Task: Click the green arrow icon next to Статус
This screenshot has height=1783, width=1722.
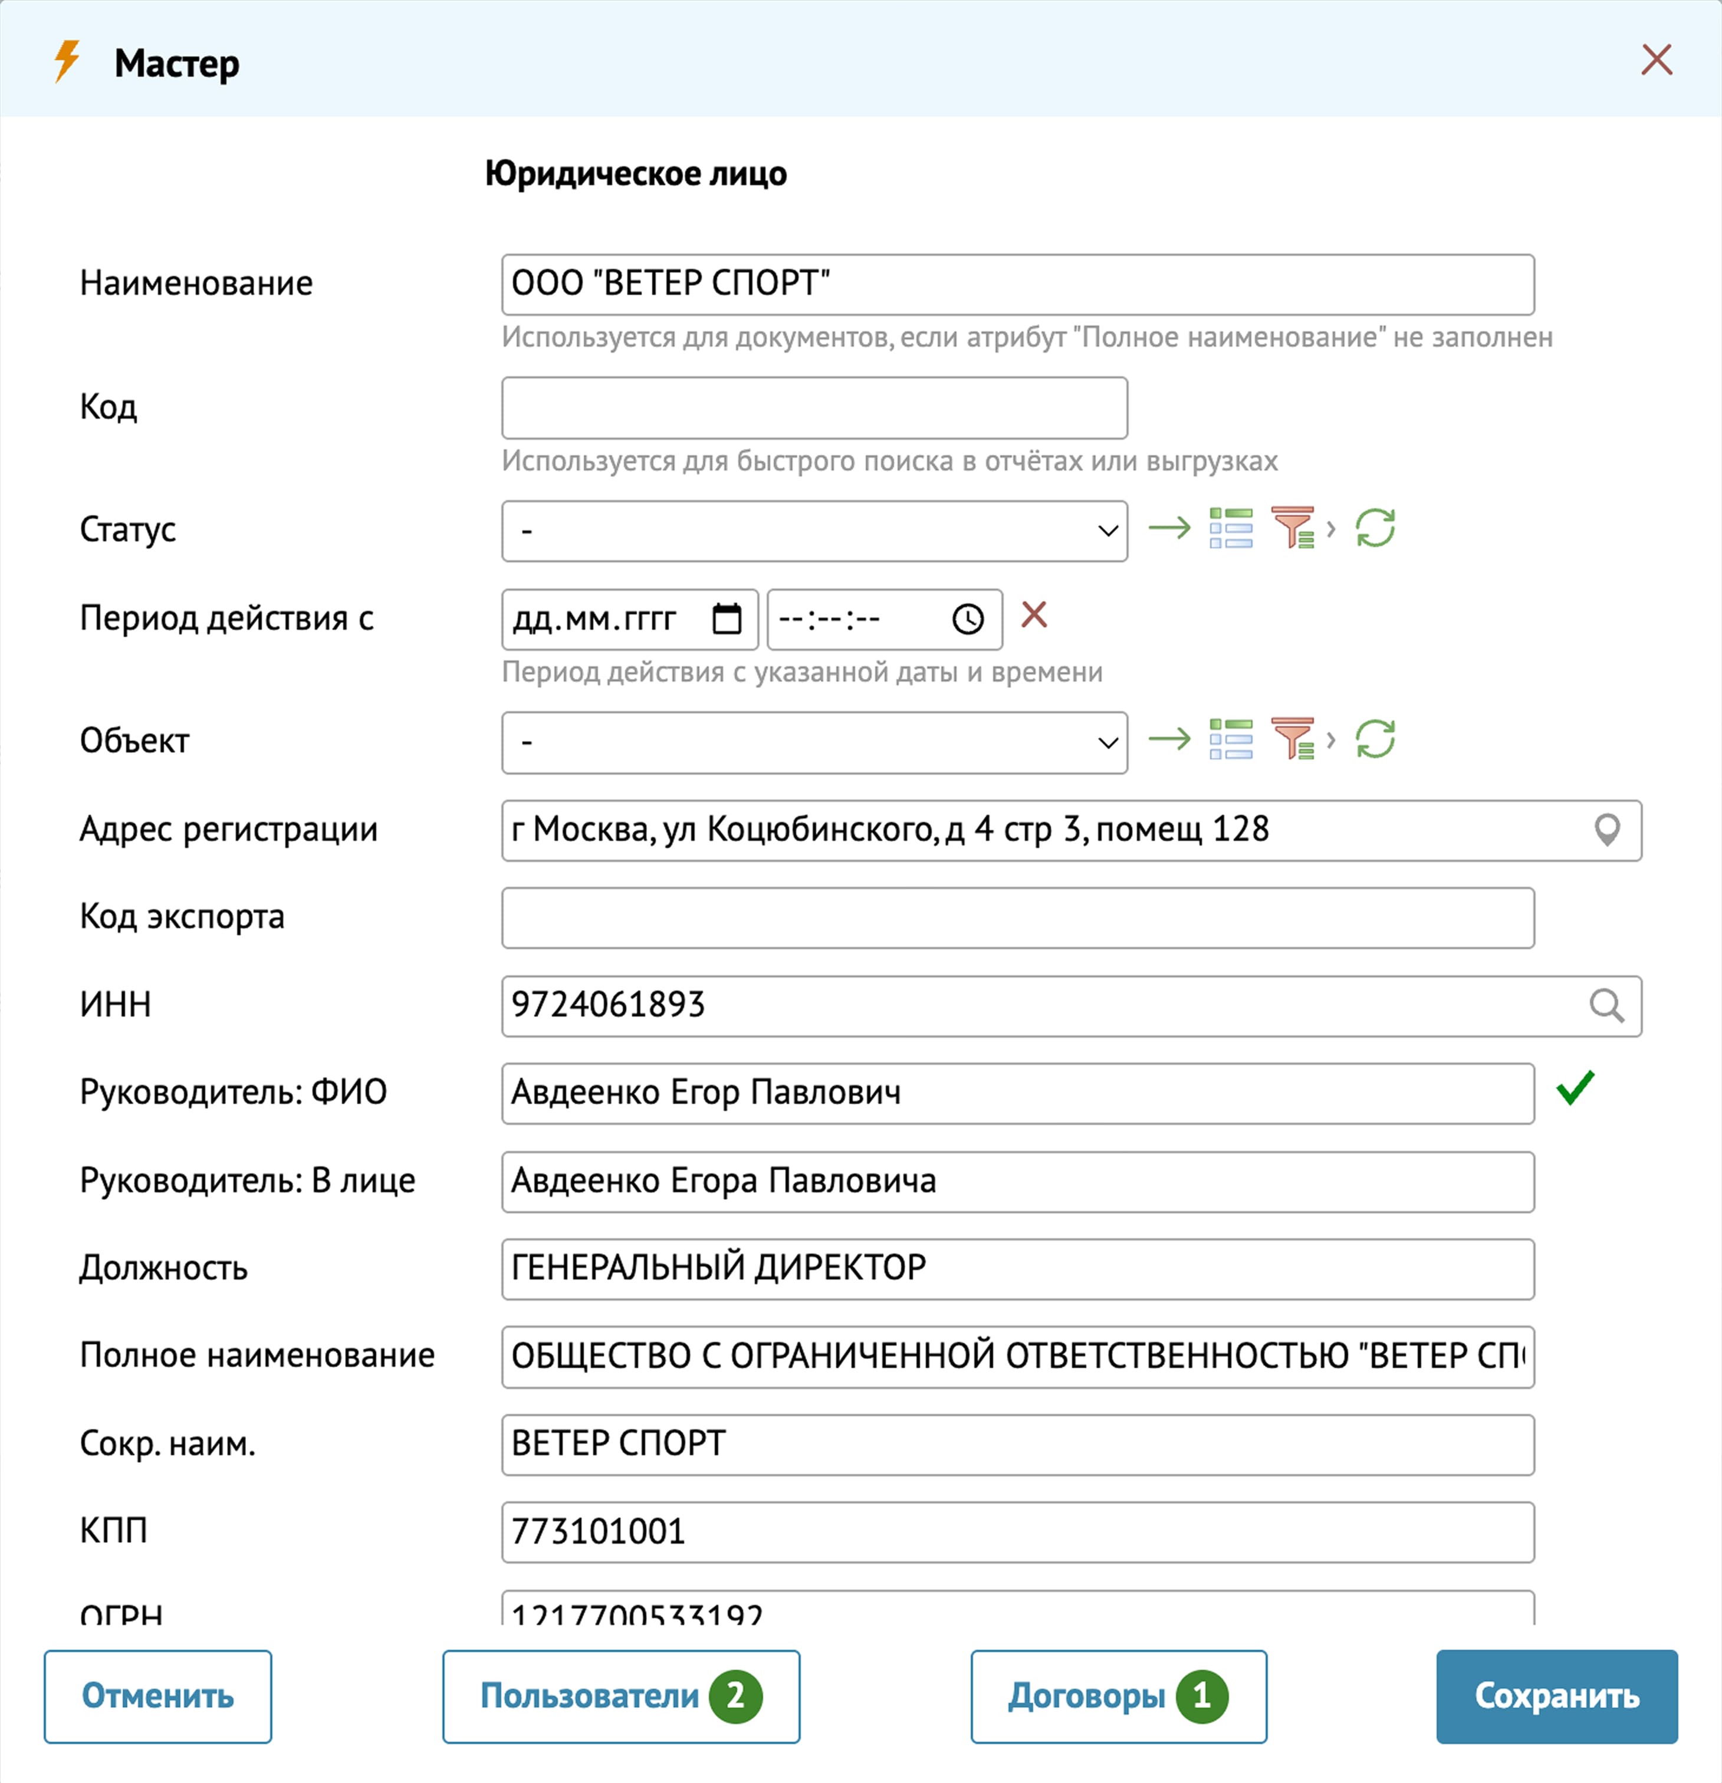Action: pyautogui.click(x=1169, y=528)
